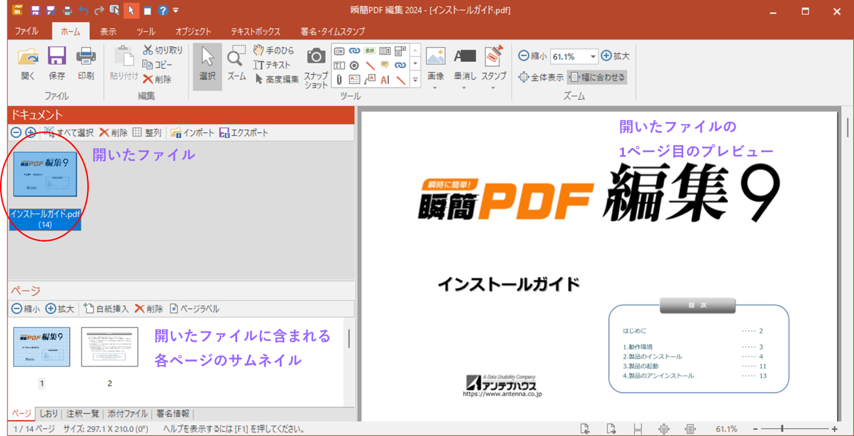The image size is (854, 436).
Task: Click the status bar zoom minus button
Action: click(x=755, y=429)
